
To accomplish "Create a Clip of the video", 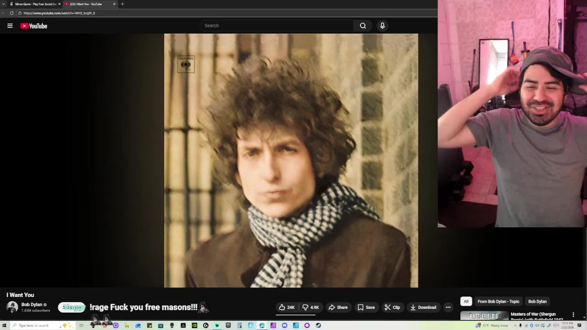I will point(392,308).
